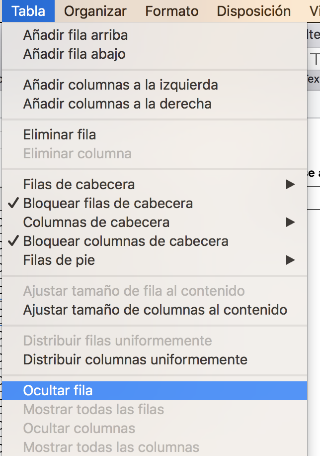Select Añadir fila arriba

pyautogui.click(x=76, y=35)
